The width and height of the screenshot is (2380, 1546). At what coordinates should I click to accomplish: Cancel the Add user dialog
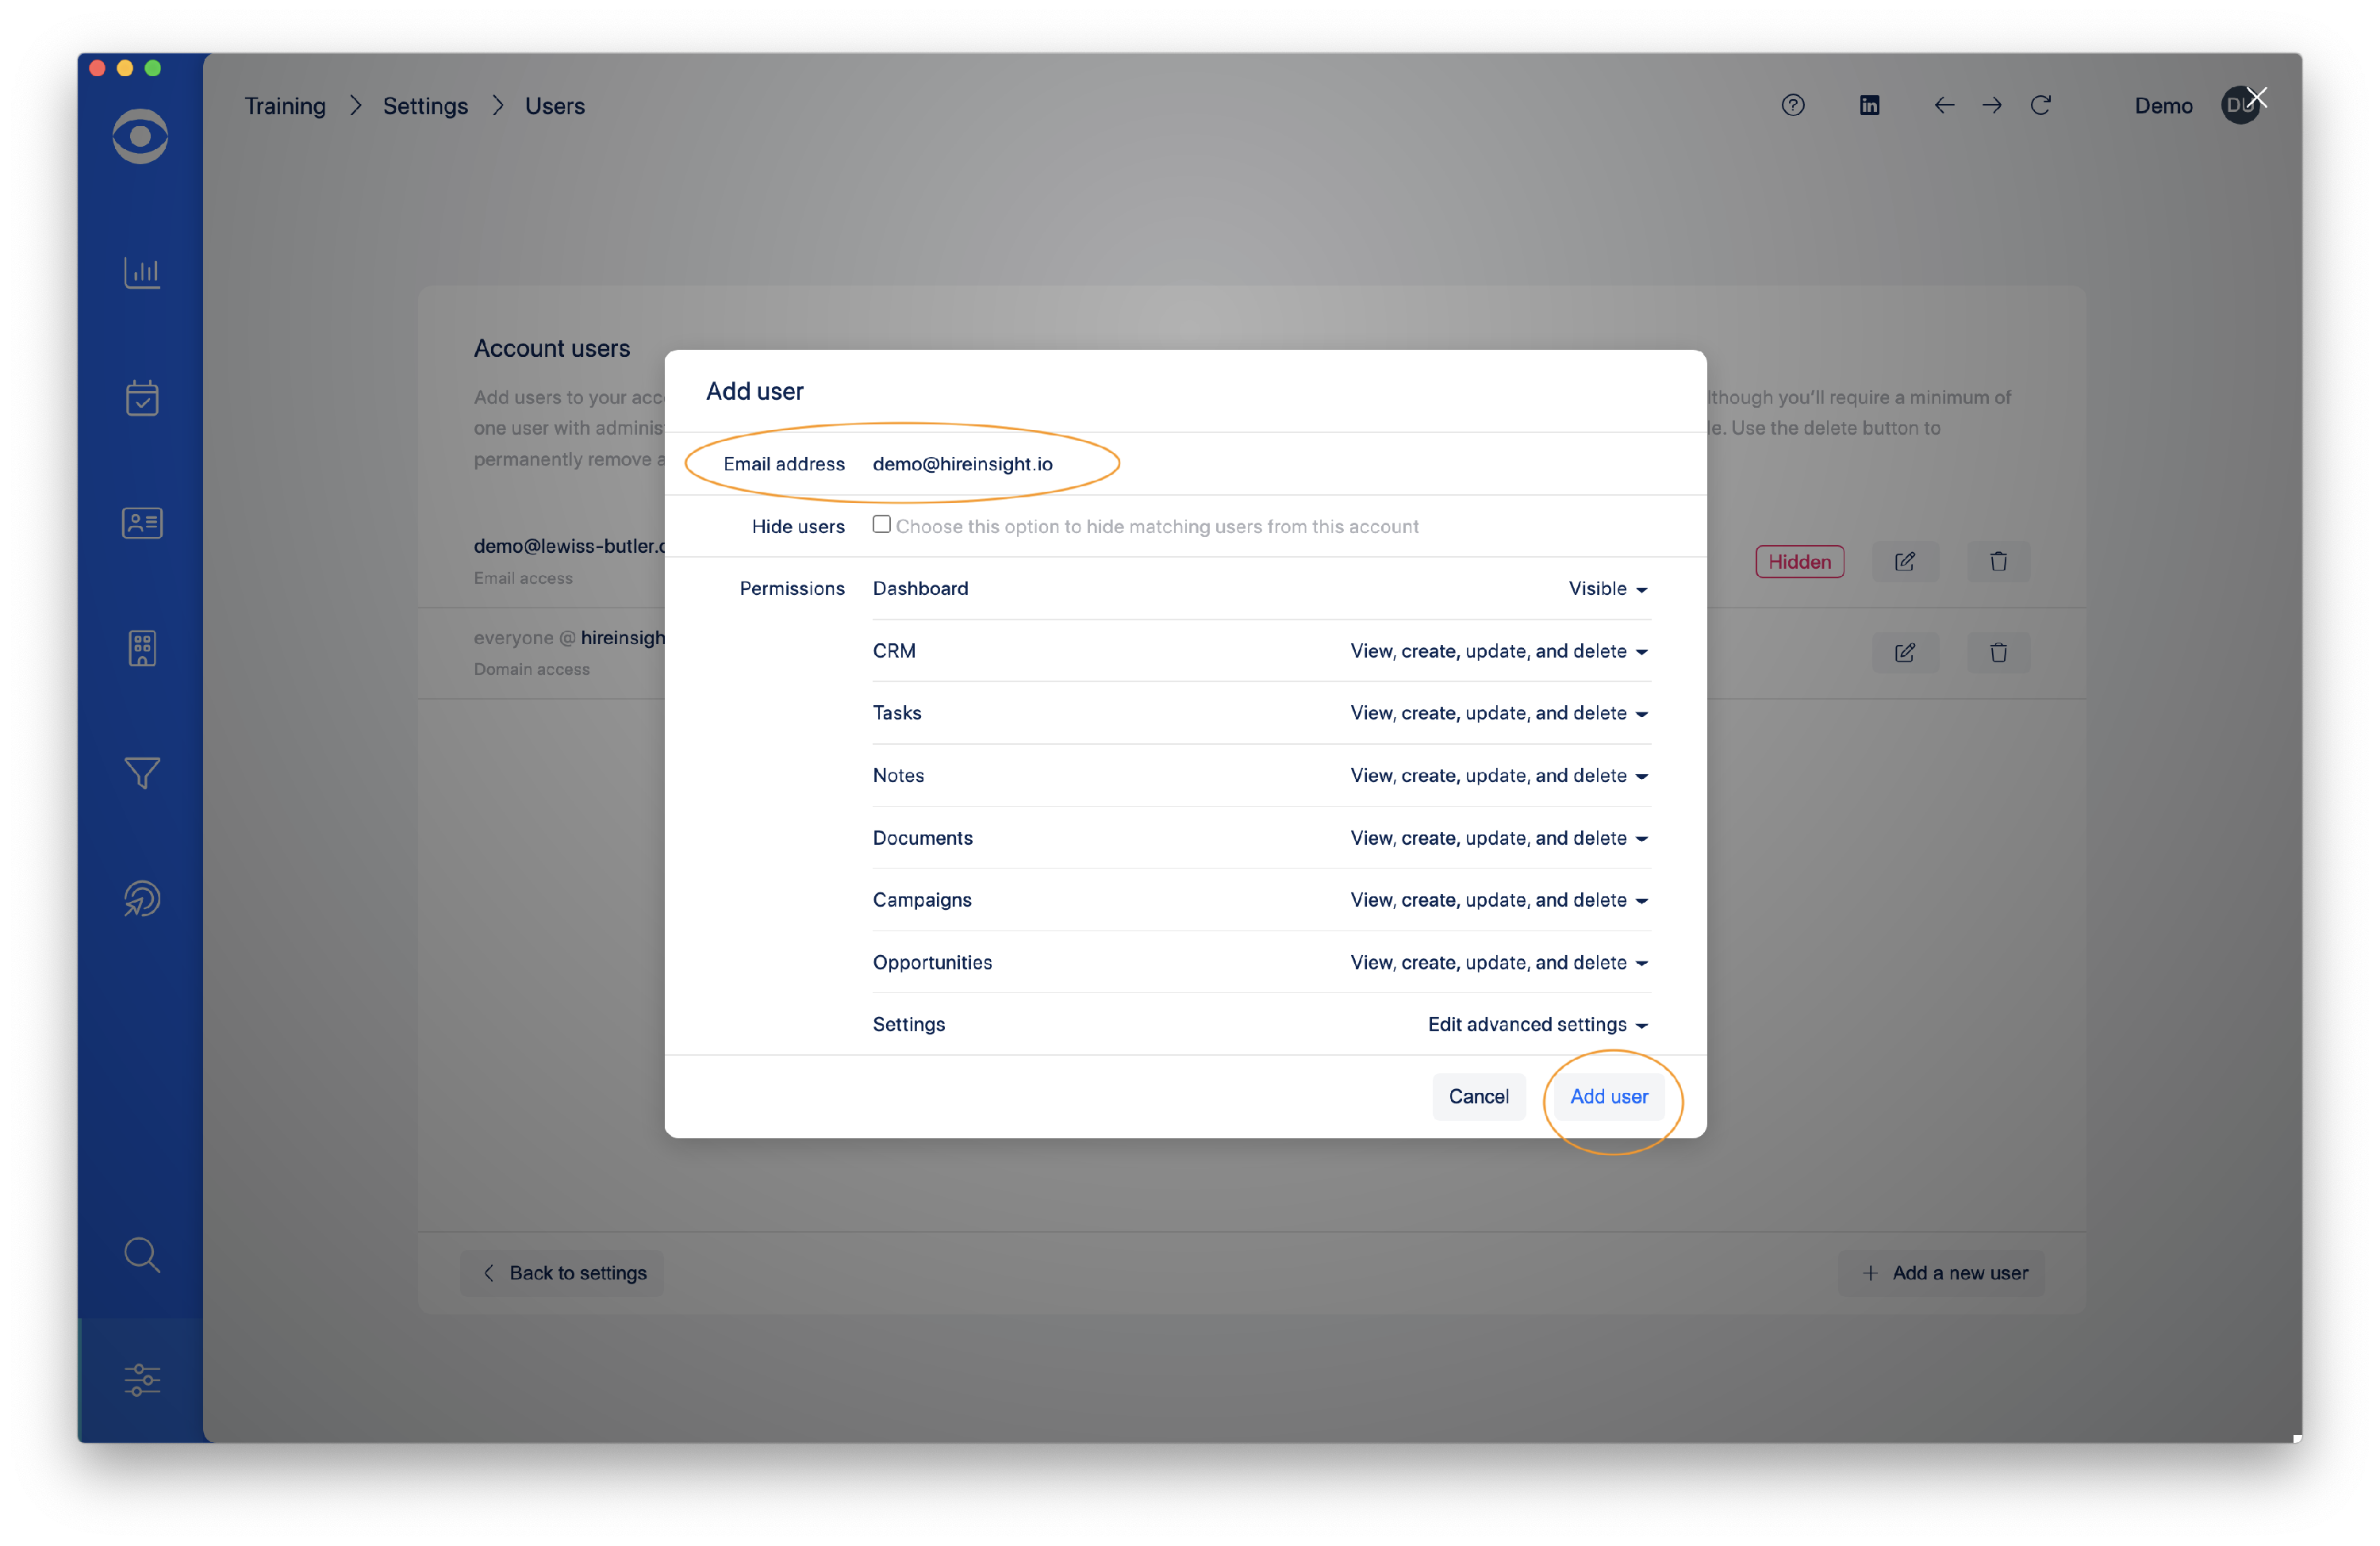coord(1479,1096)
